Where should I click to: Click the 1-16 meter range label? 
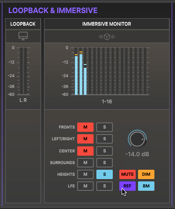[x=107, y=101]
